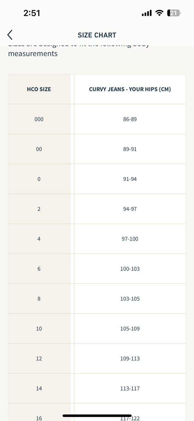
Task: Choose size 2 in the size column
Action: [x=39, y=209]
